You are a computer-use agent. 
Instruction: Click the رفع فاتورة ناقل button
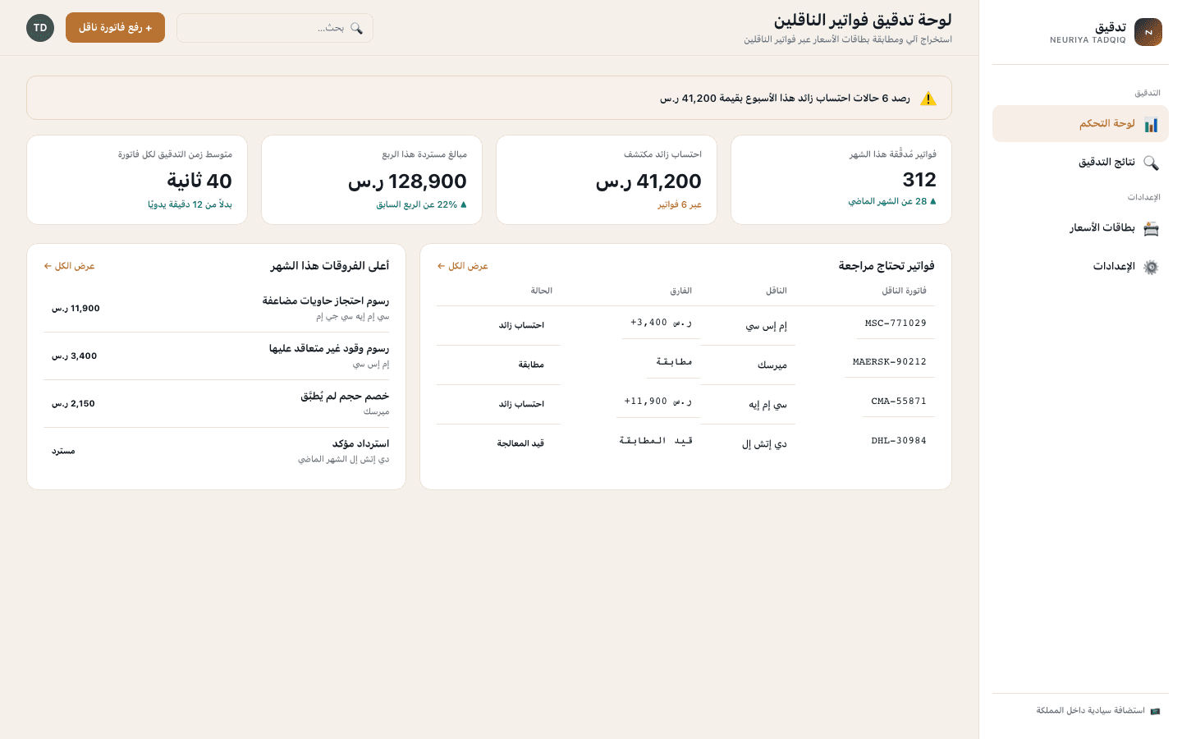(x=115, y=28)
